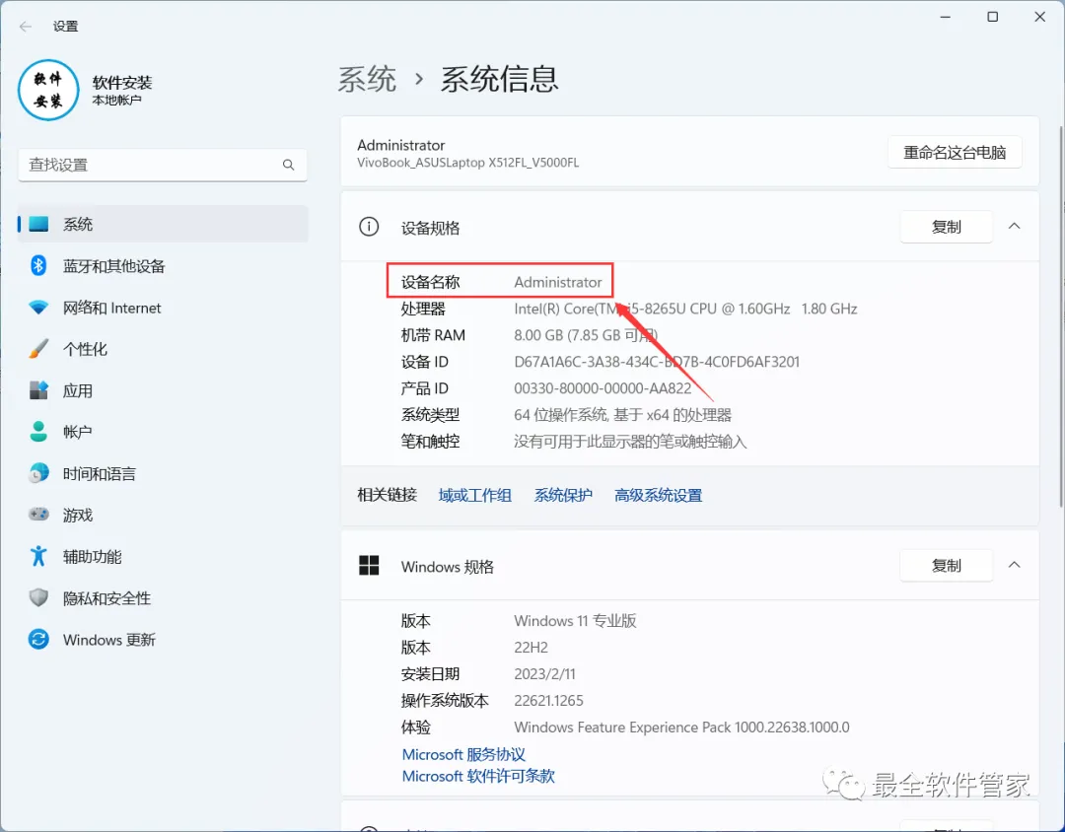Click the 机带 RAM value 8.00 GB

(x=586, y=335)
